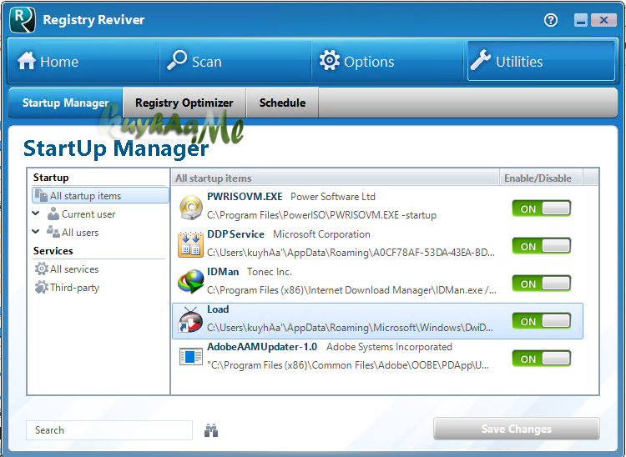Turn off the IDMan startup switch
The image size is (626, 457).
542,284
